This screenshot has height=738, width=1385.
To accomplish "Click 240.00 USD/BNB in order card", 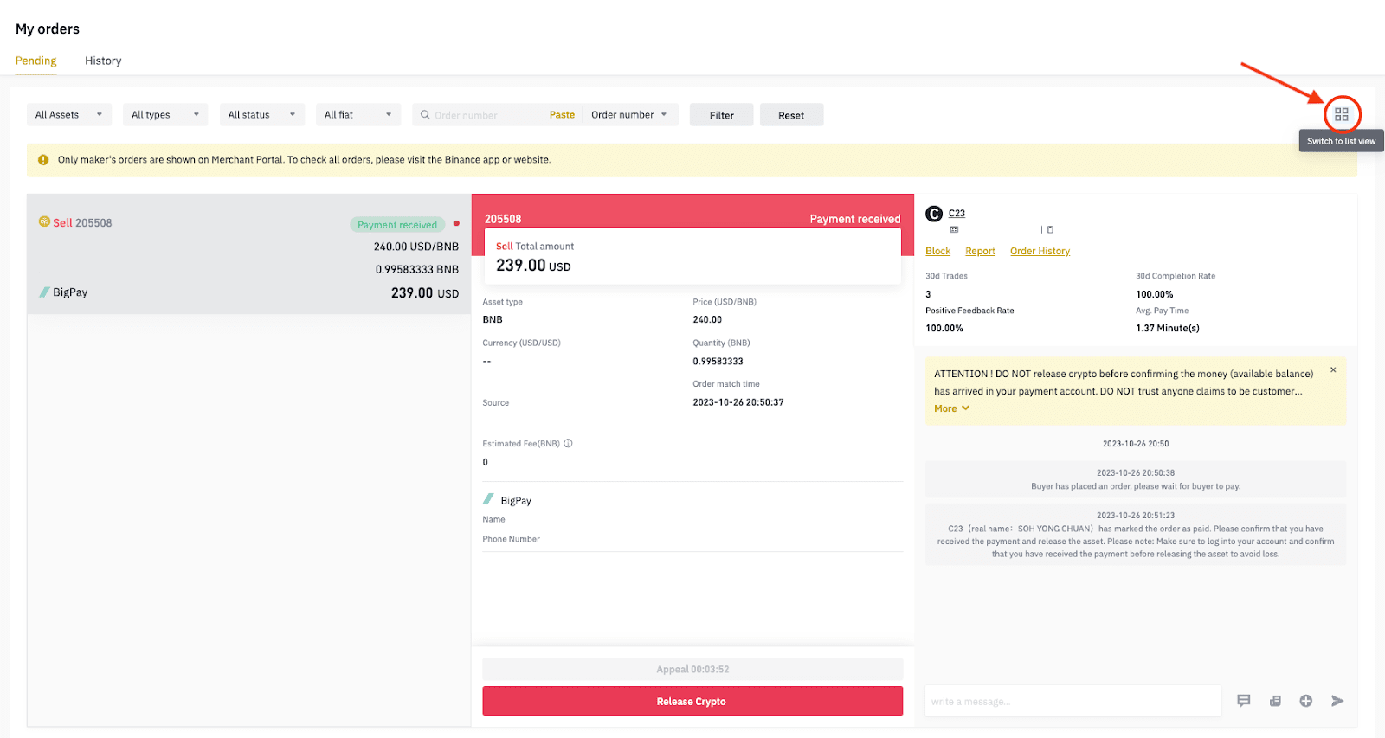I will click(416, 247).
